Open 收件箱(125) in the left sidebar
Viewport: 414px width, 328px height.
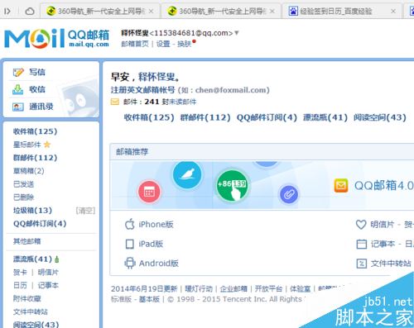click(35, 131)
